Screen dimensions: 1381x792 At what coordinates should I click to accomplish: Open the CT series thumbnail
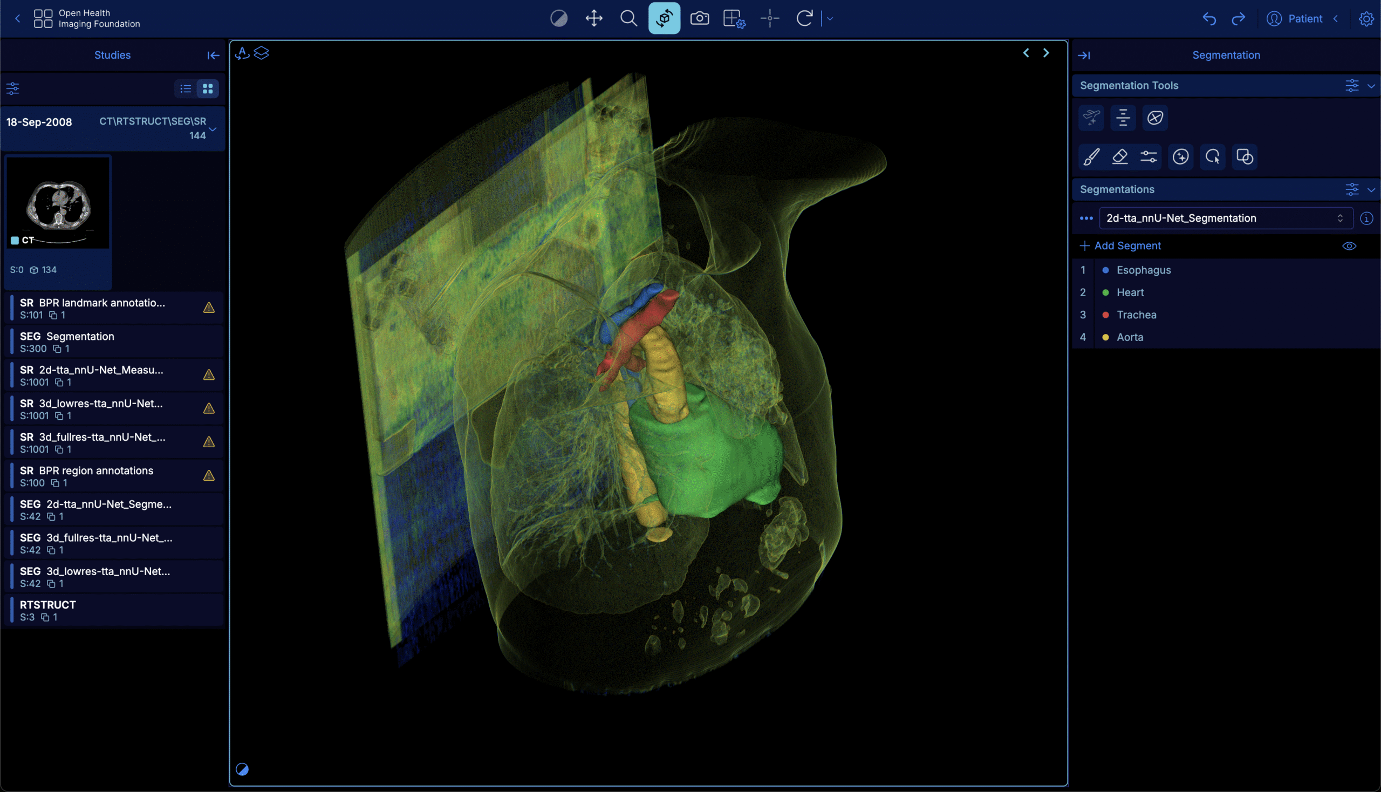pos(57,202)
